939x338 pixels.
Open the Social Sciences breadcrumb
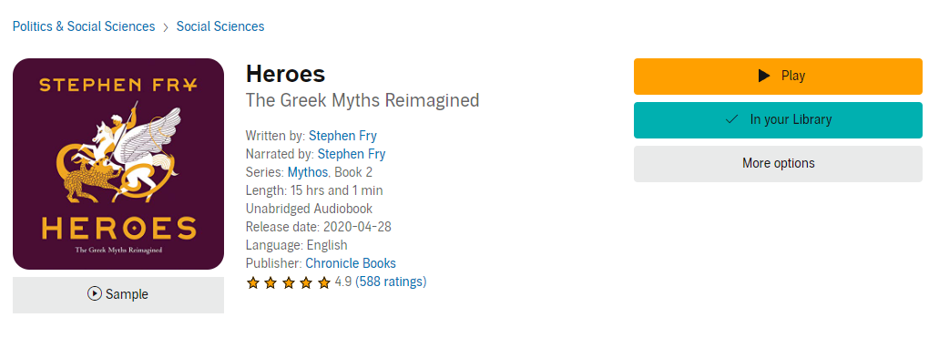pyautogui.click(x=220, y=26)
